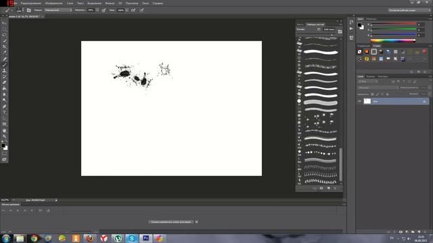
Task: Select the Crop tool
Action: pyautogui.click(x=4, y=47)
